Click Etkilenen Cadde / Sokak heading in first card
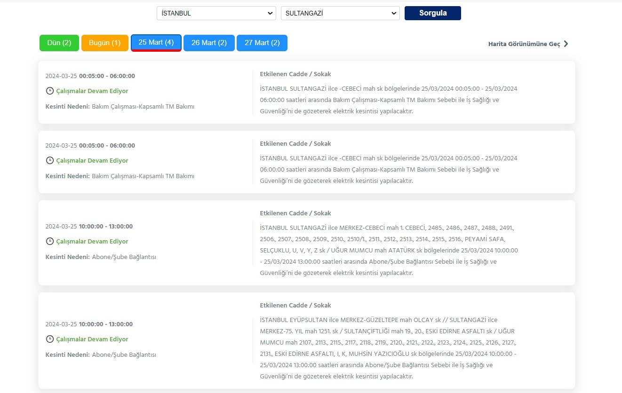This screenshot has width=622, height=393. pos(295,74)
